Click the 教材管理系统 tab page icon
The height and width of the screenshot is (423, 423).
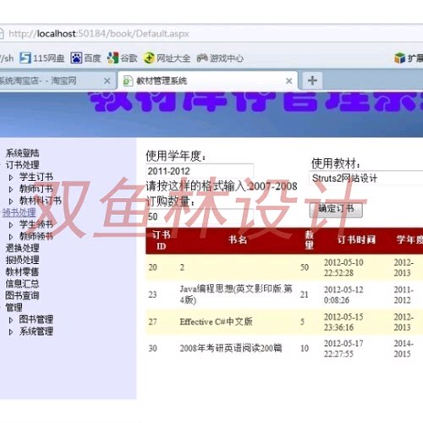point(128,81)
